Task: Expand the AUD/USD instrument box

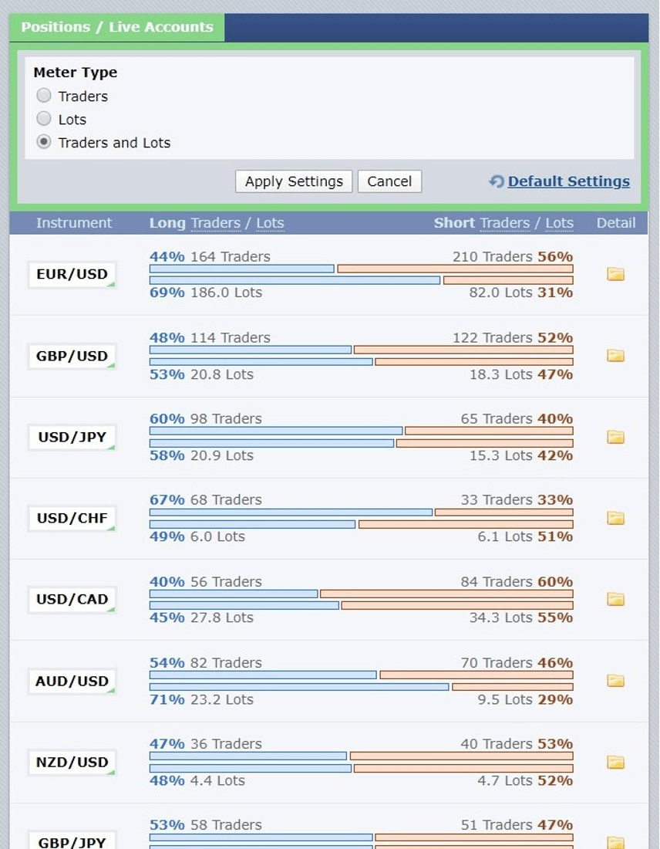Action: pos(72,682)
